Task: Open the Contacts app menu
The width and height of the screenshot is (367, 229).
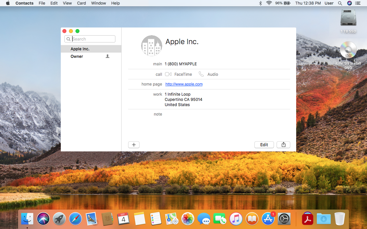Action: (24, 3)
